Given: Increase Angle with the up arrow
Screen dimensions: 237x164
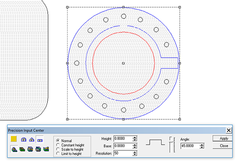Looking at the screenshot, I should click(201, 145).
